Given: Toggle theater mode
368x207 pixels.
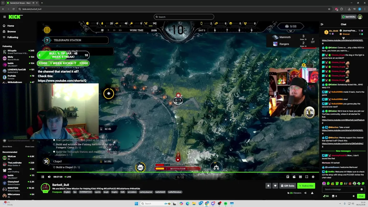Looking at the screenshot, I should [300, 177].
